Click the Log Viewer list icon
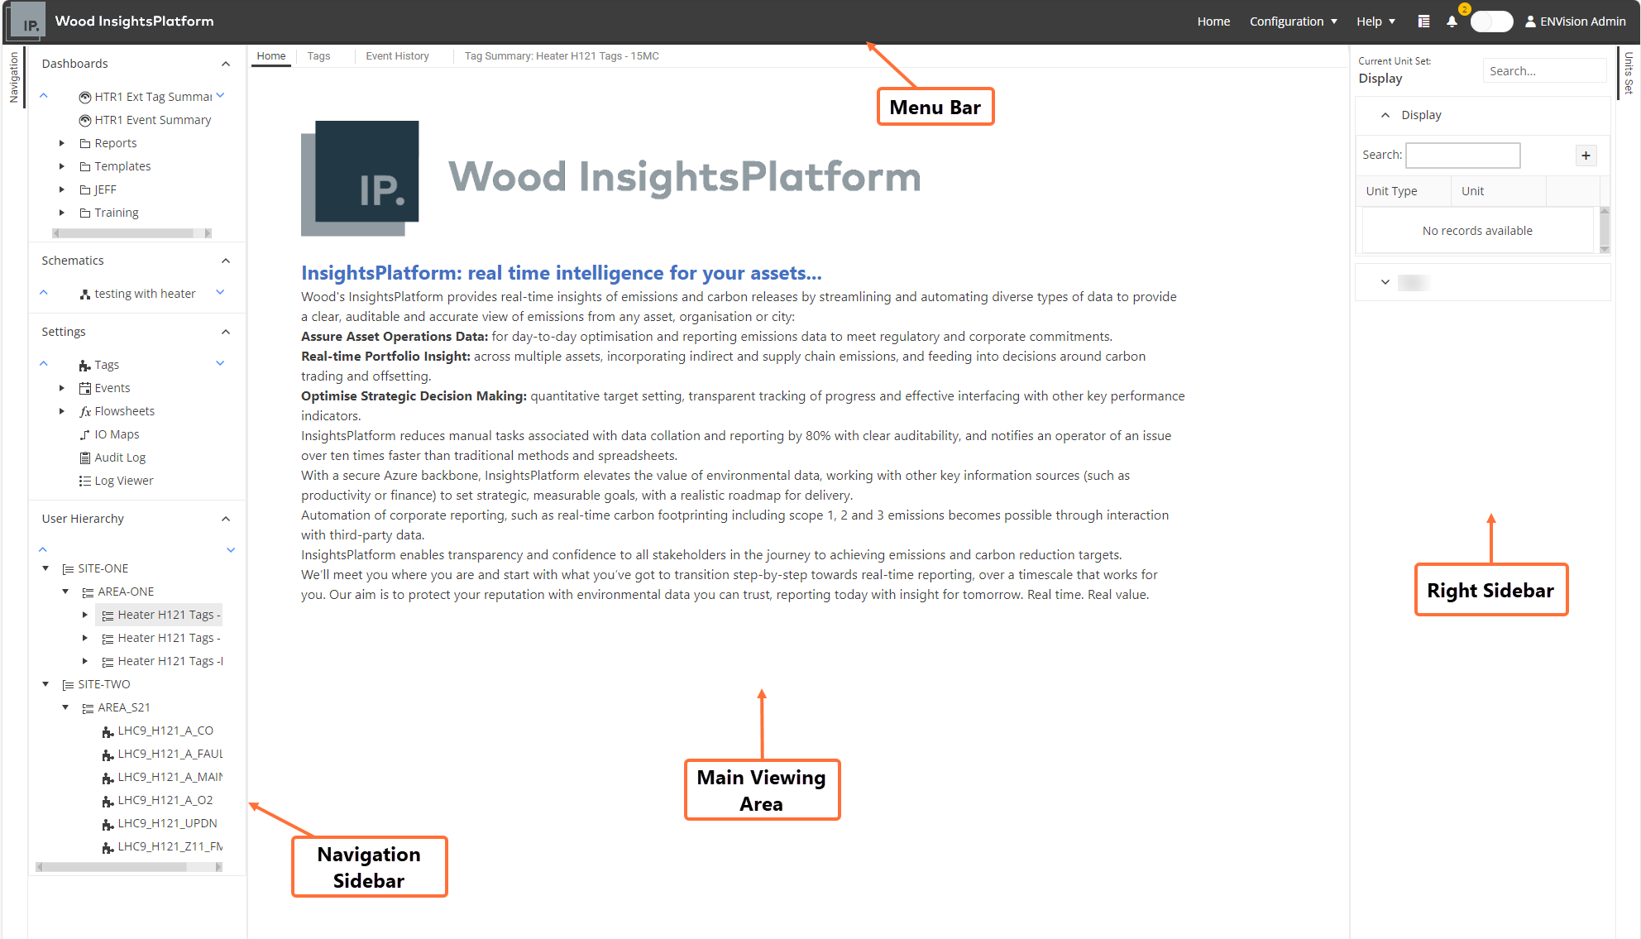This screenshot has height=939, width=1641. tap(84, 481)
